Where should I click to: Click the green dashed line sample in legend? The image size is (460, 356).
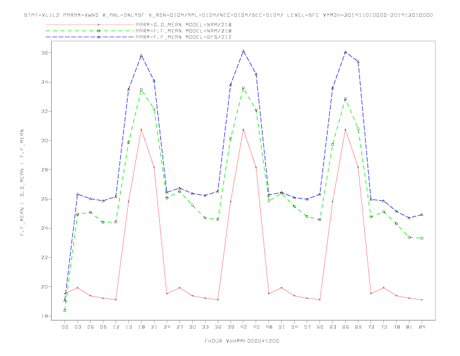[90, 31]
